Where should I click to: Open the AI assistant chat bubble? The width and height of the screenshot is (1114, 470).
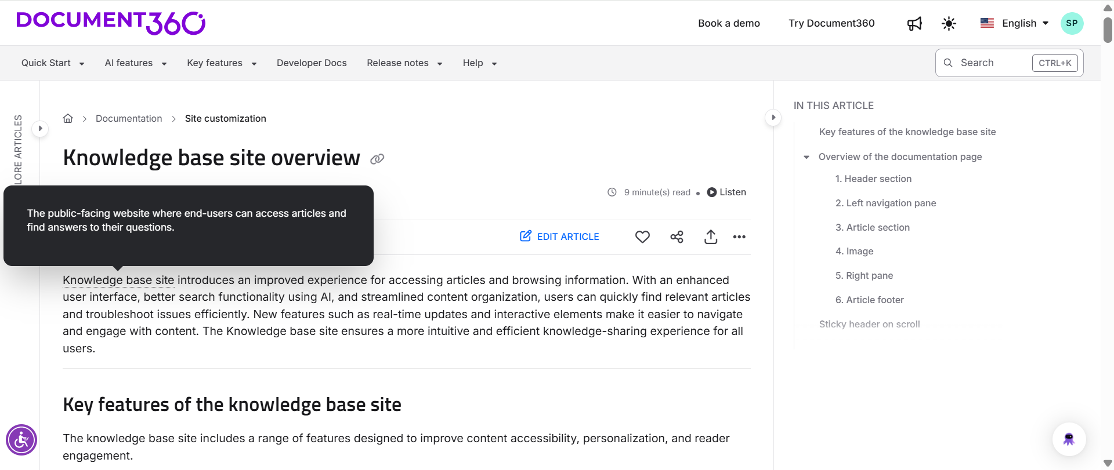tap(1069, 439)
